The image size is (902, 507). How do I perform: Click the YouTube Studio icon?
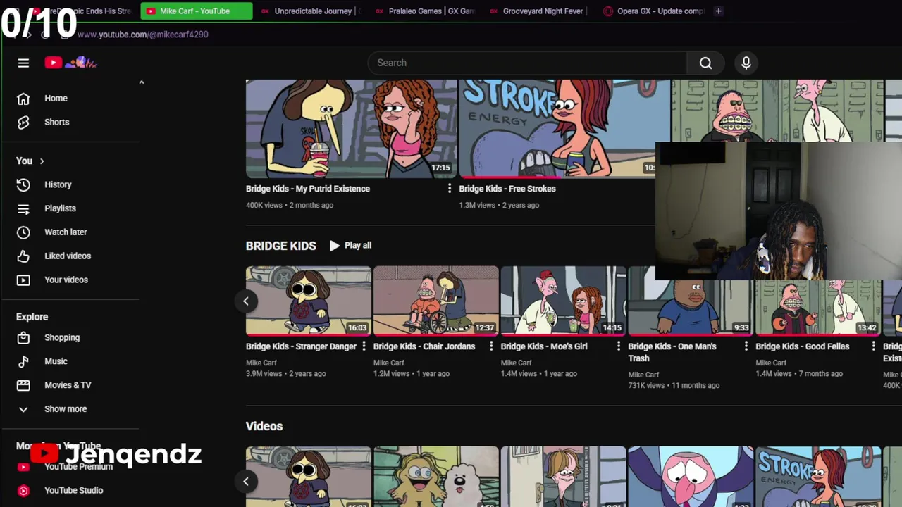[x=23, y=491]
